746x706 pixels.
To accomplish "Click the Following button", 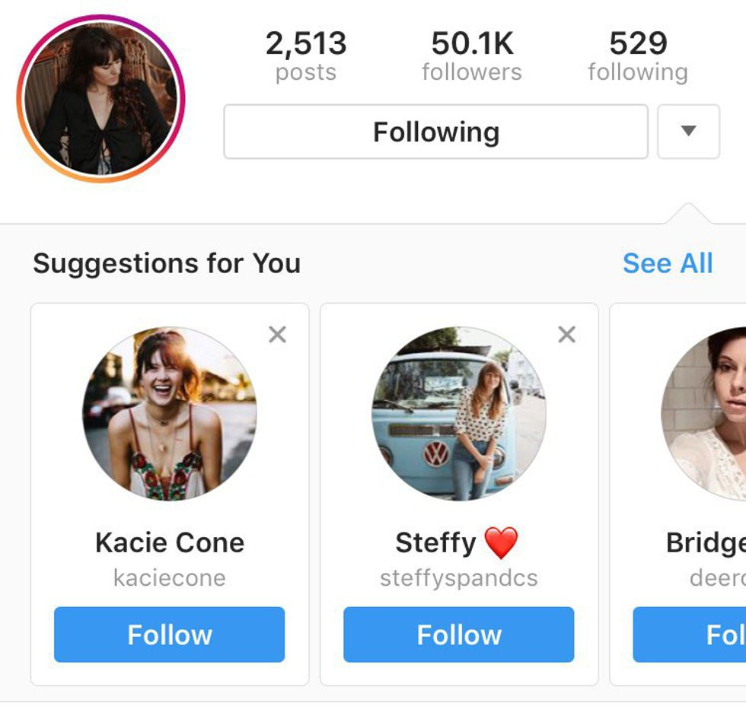I will pyautogui.click(x=435, y=132).
